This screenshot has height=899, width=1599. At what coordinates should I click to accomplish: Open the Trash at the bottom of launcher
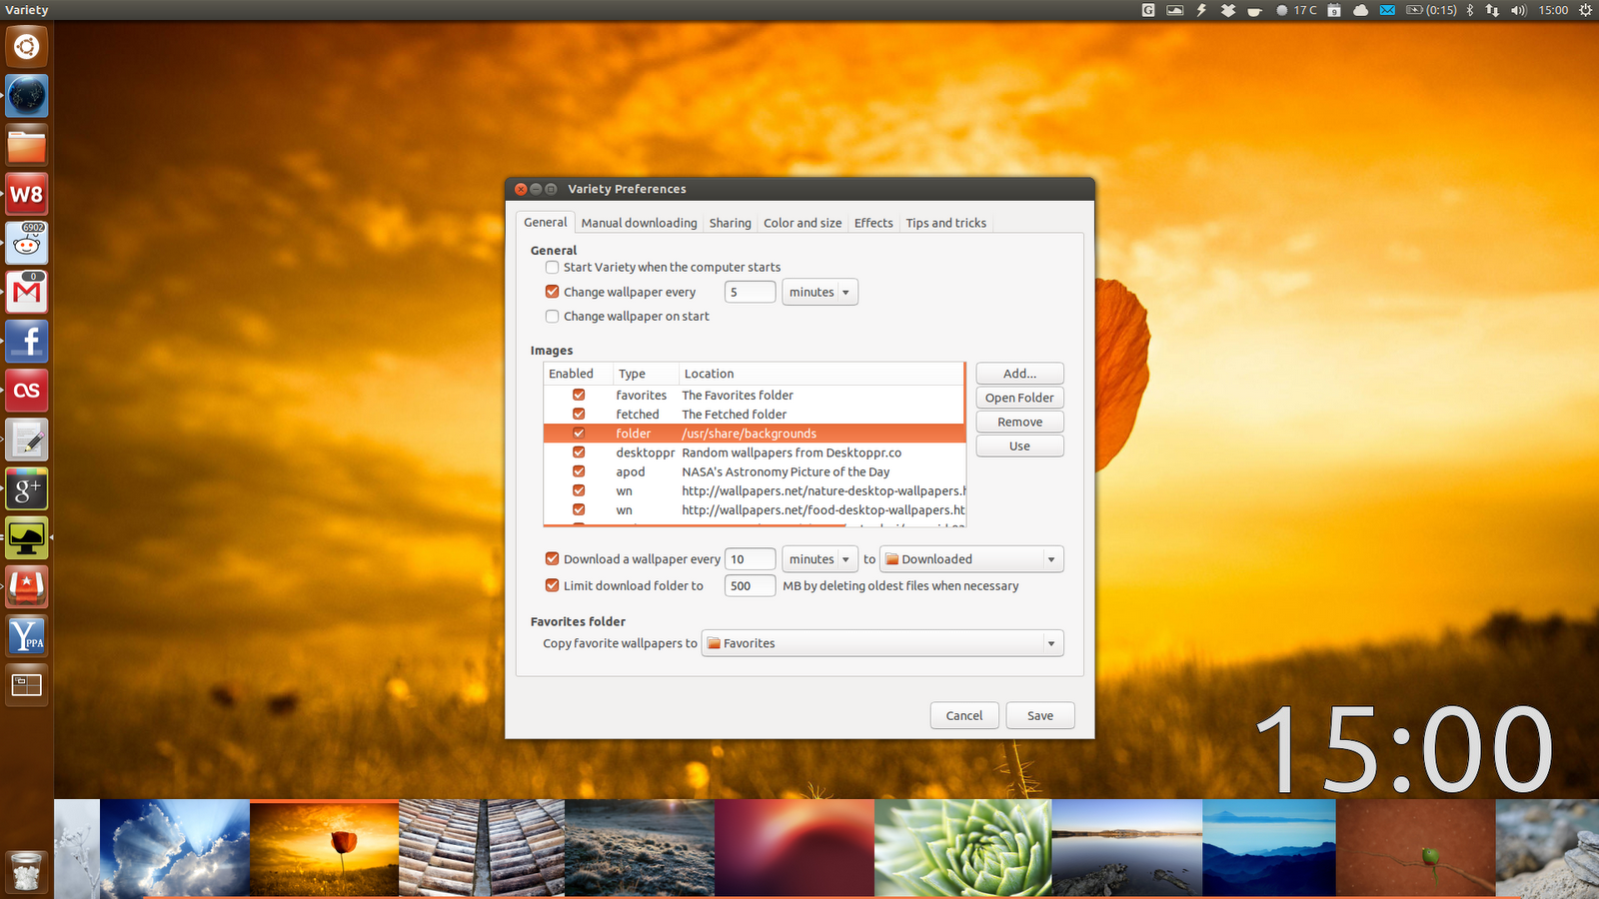pos(26,871)
